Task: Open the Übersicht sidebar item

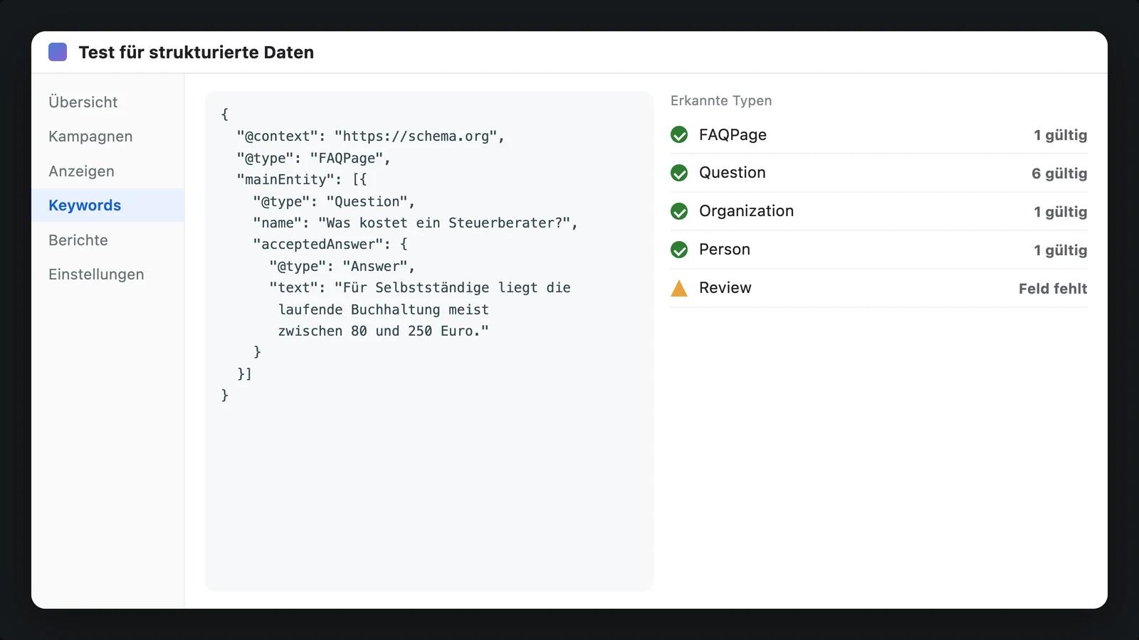Action: point(107,102)
